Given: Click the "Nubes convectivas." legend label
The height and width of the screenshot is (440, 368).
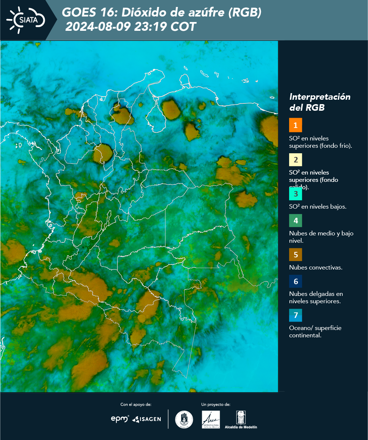Looking at the screenshot, I should point(316,267).
